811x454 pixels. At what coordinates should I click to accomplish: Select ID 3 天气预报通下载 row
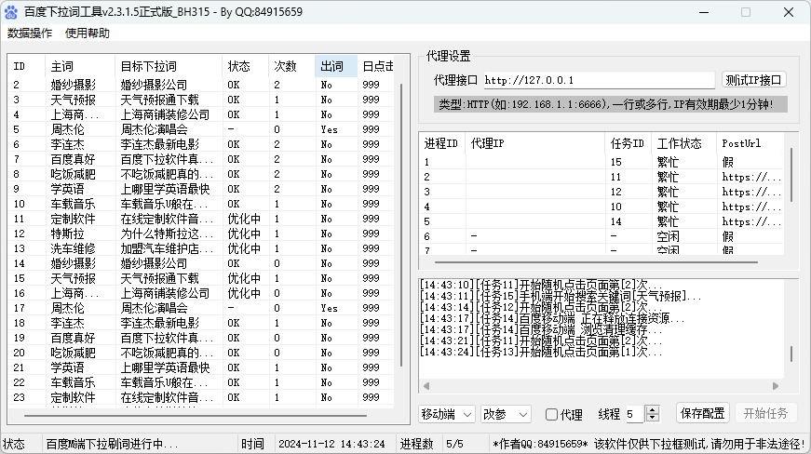click(x=201, y=100)
